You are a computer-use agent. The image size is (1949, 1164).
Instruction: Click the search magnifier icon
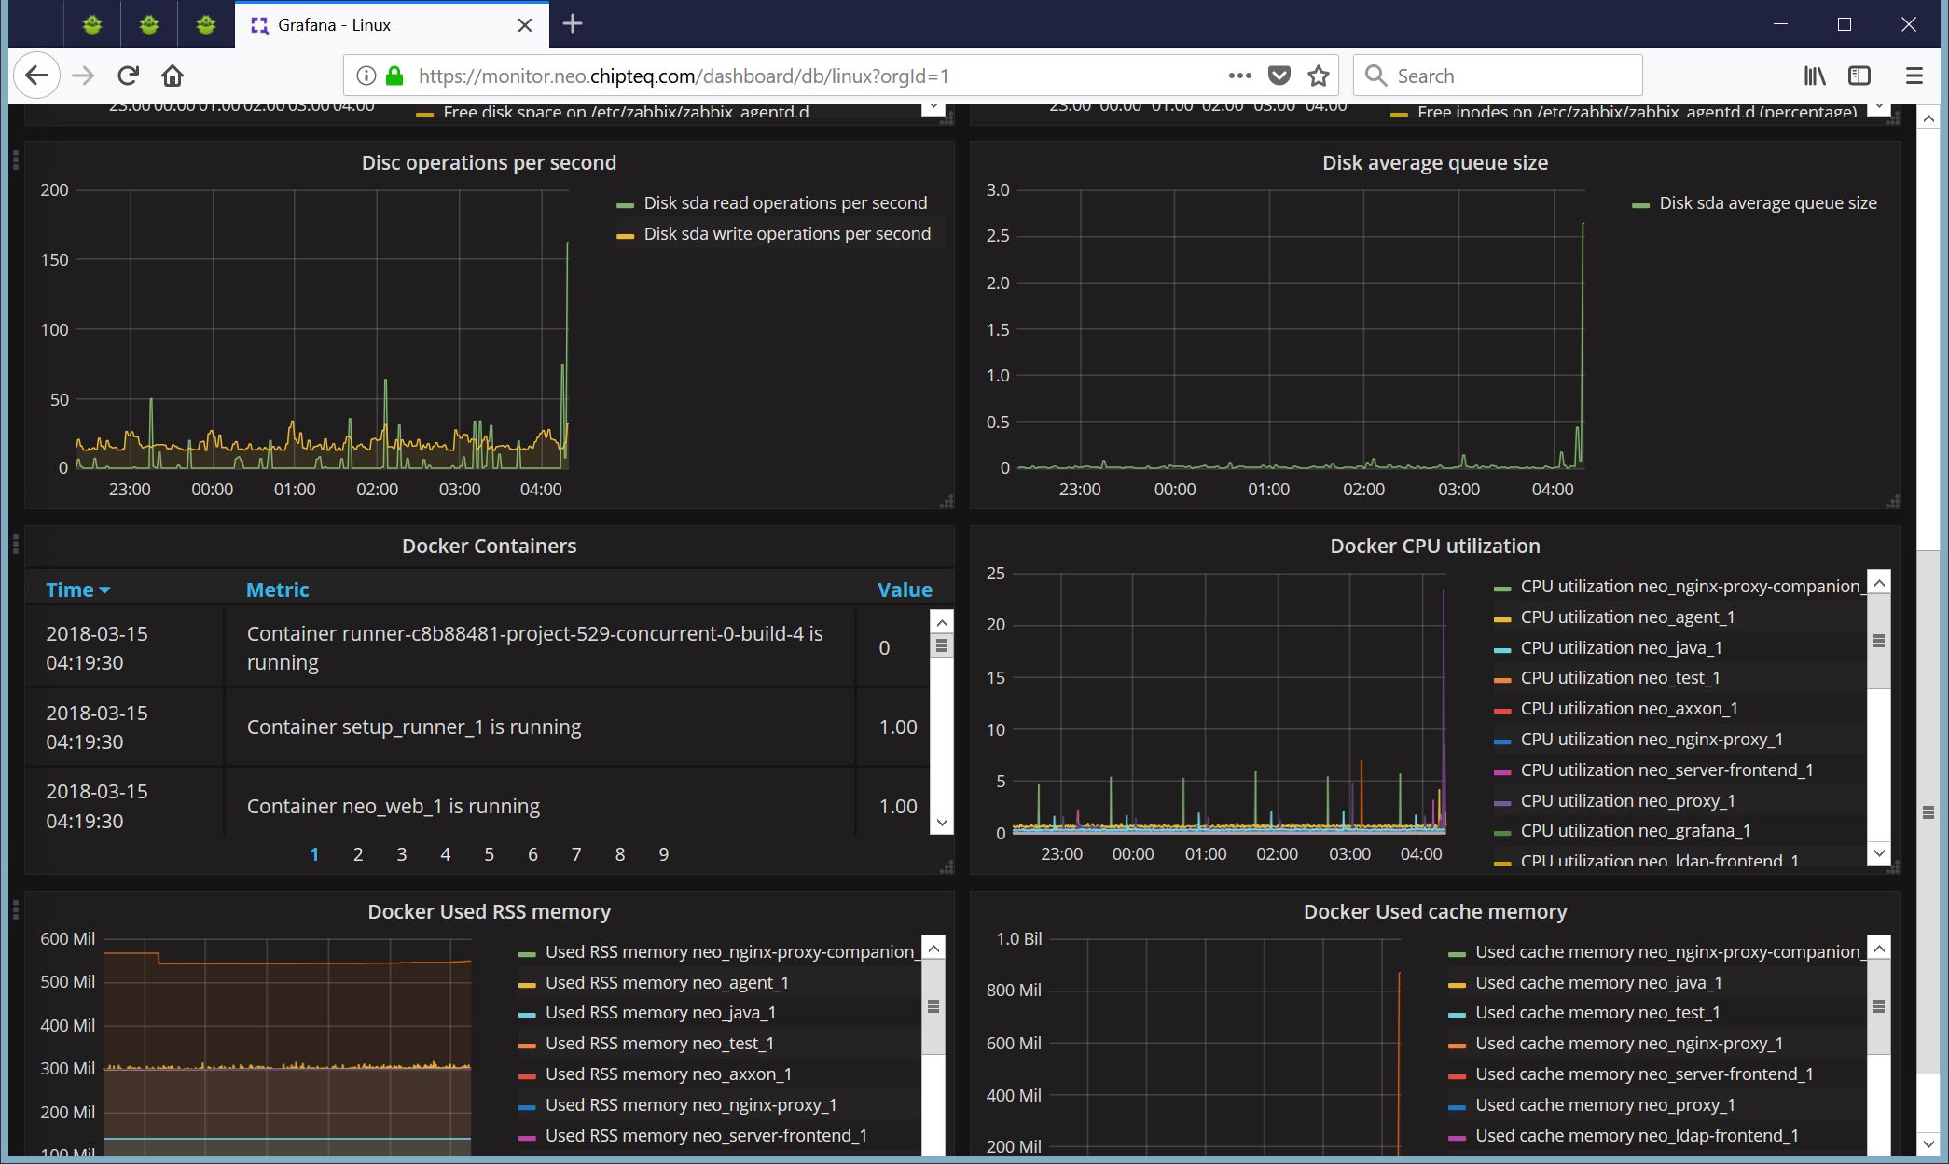click(x=1375, y=76)
